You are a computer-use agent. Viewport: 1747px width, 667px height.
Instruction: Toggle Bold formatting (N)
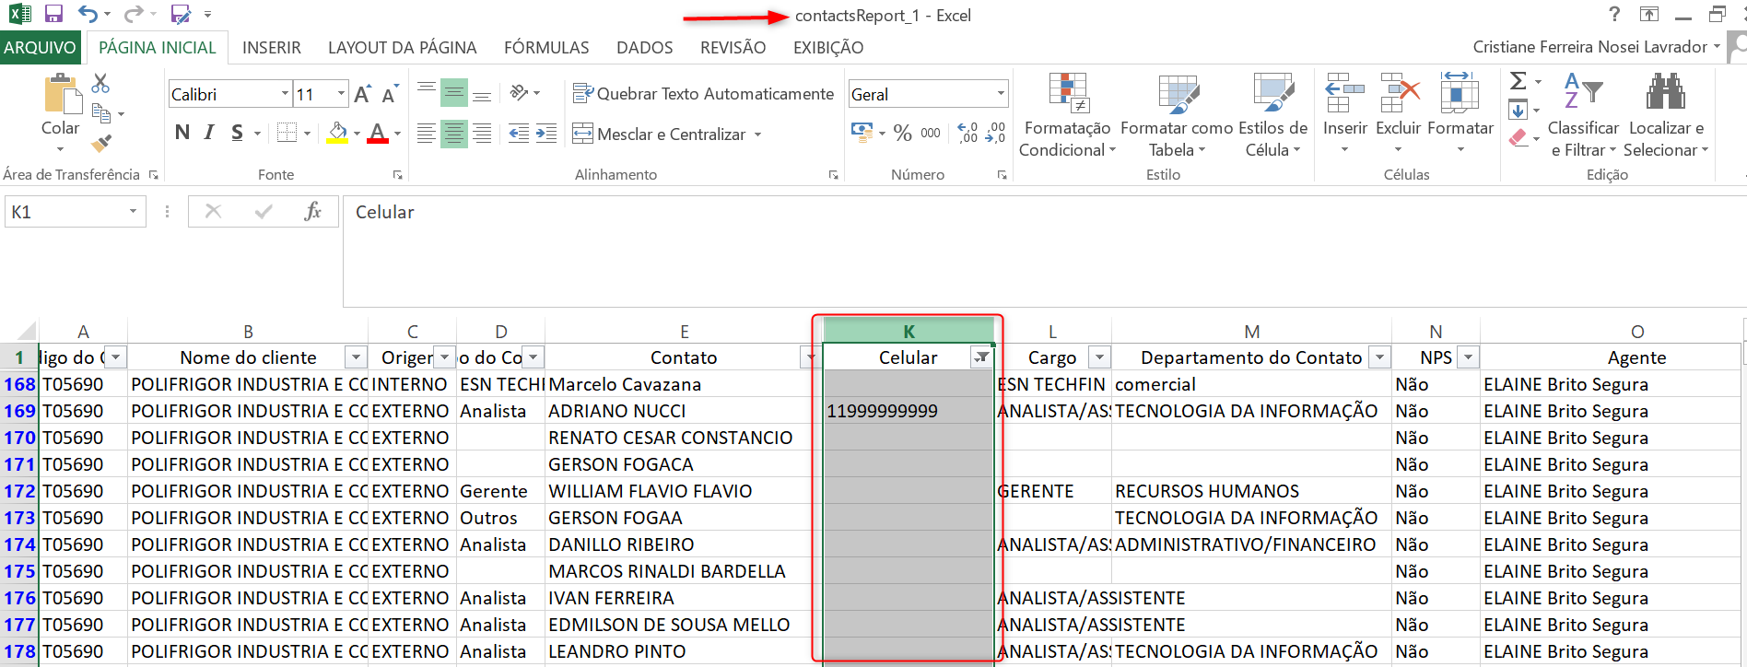pyautogui.click(x=182, y=134)
